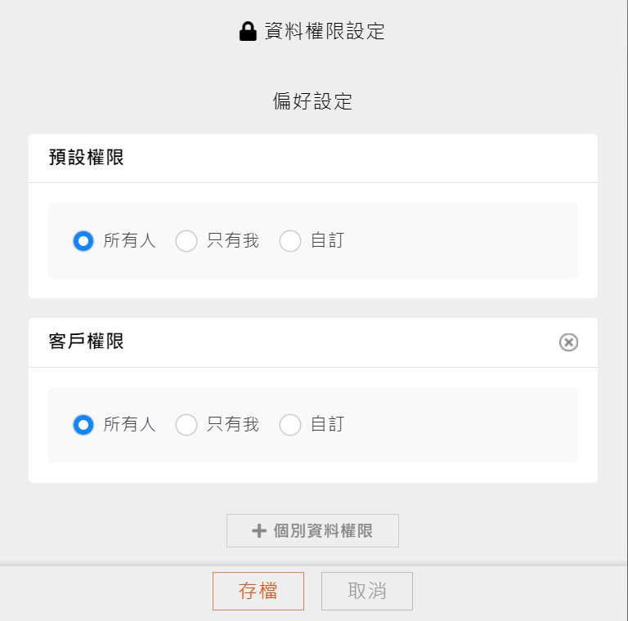Save settings with the 存檔 button
628x621 pixels.
coord(258,591)
